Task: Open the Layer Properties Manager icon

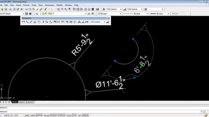Action: coord(37,14)
